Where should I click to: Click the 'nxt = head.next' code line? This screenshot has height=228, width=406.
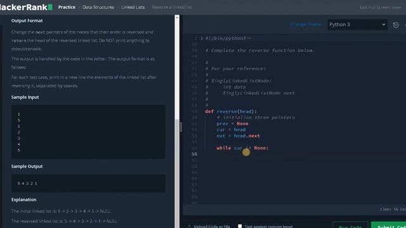point(239,136)
